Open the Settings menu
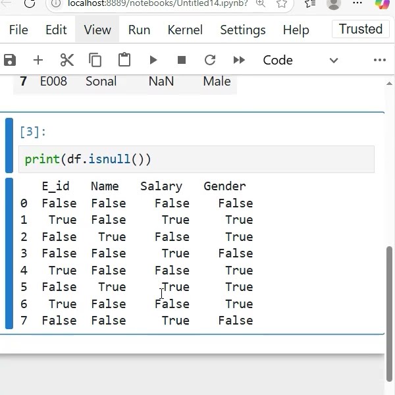The width and height of the screenshot is (395, 395). pos(242,30)
